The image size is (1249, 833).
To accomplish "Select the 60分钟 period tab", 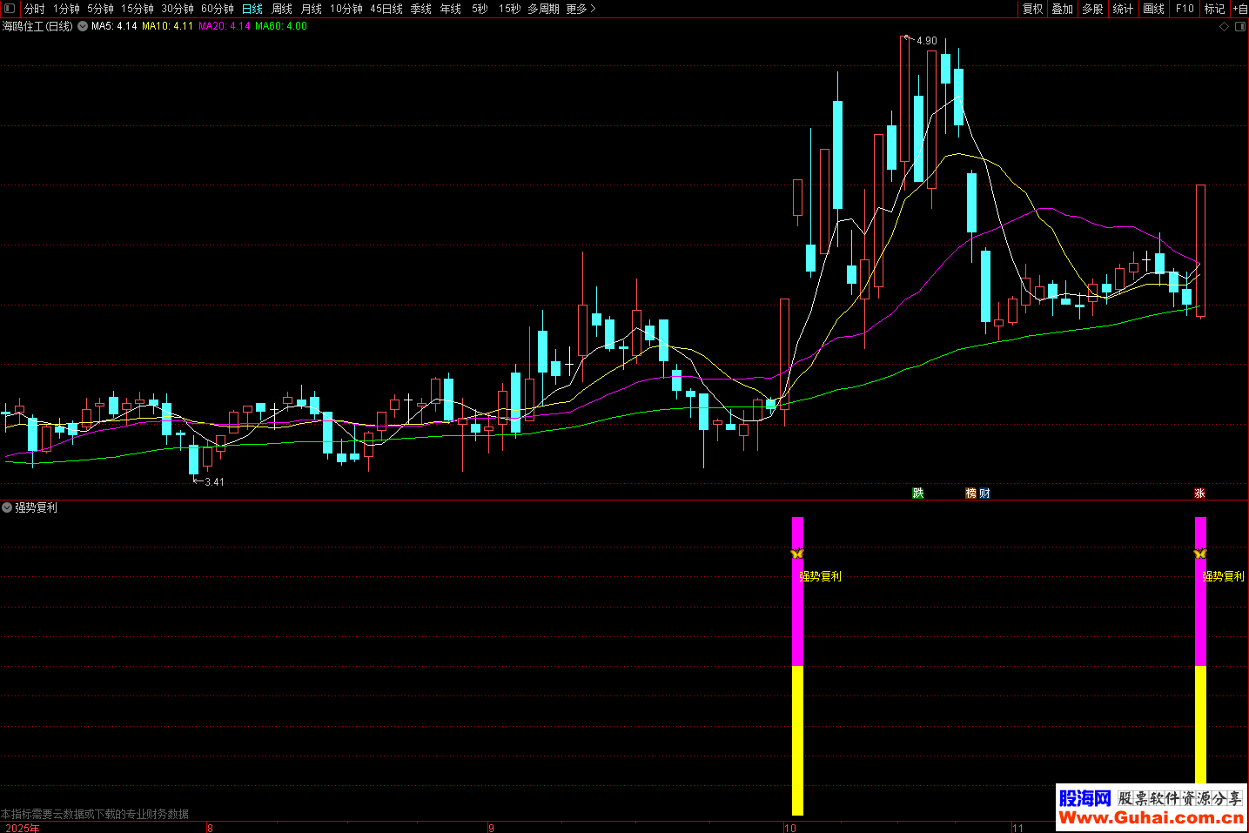I will pos(218,9).
